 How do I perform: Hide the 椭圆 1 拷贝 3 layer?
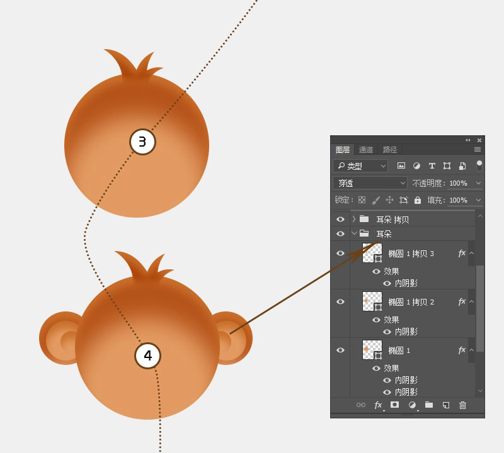[340, 254]
